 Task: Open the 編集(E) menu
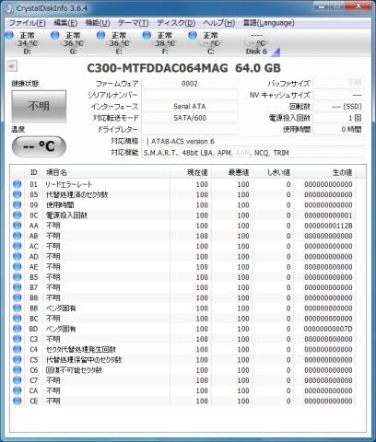[x=65, y=23]
